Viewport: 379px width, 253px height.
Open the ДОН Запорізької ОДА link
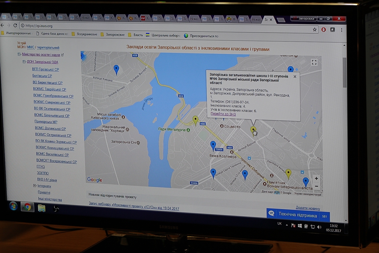point(42,62)
